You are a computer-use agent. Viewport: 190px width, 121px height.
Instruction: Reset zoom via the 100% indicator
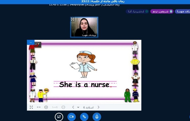pos(55,107)
